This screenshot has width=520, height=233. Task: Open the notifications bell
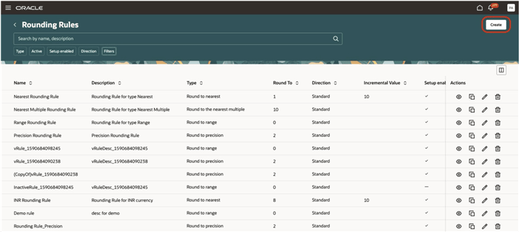(x=491, y=8)
